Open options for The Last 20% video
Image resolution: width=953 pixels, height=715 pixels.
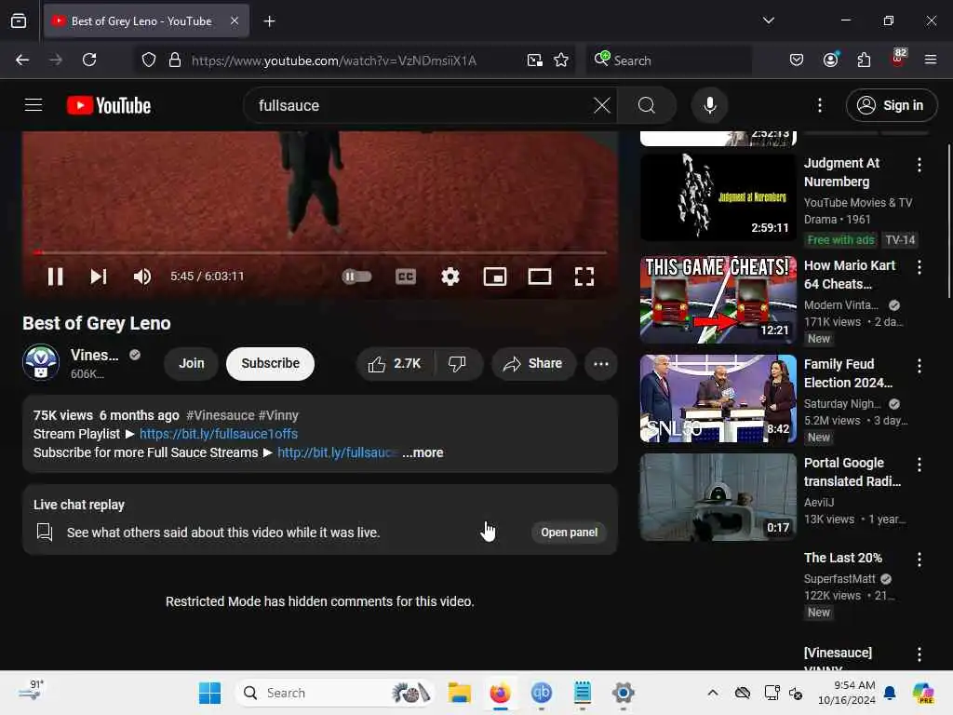[x=919, y=560]
